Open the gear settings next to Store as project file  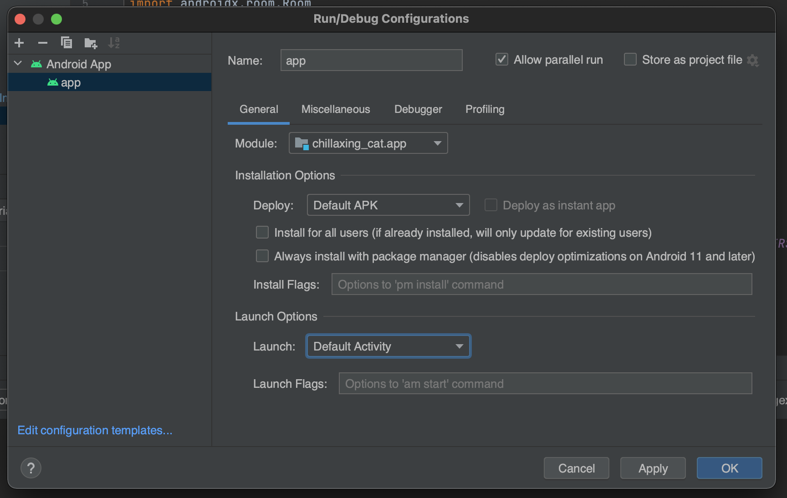click(x=753, y=61)
